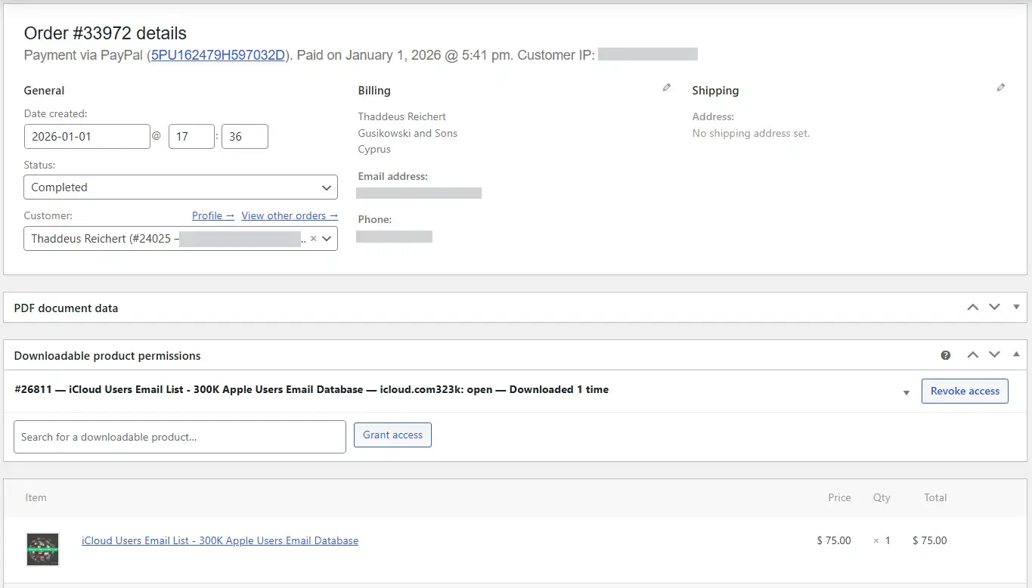This screenshot has width=1032, height=588.
Task: Move Downloadable product permissions panel down
Action: (994, 355)
